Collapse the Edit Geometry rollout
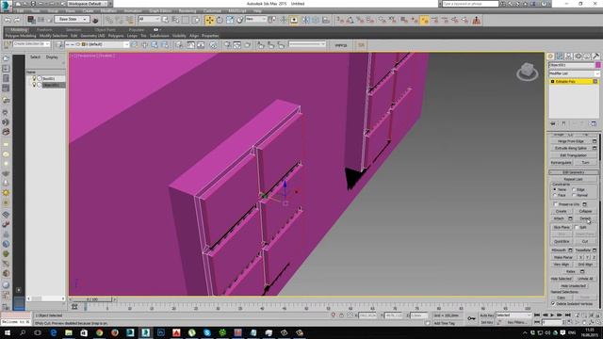 point(574,172)
